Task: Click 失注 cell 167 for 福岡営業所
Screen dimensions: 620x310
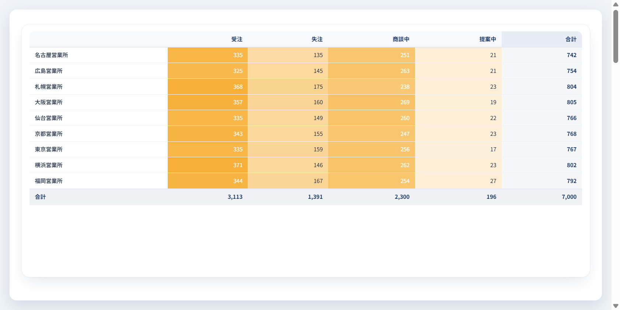Action: pos(288,181)
